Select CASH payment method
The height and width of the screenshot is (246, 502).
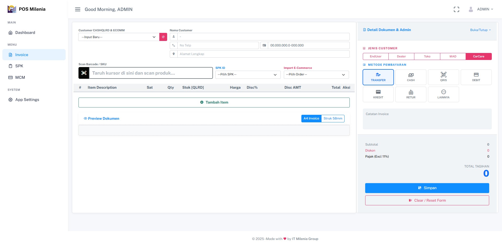pyautogui.click(x=410, y=77)
